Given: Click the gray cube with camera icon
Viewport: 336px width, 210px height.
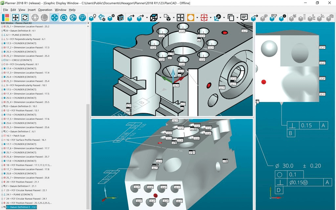Looking at the screenshot, I should coord(330,17).
